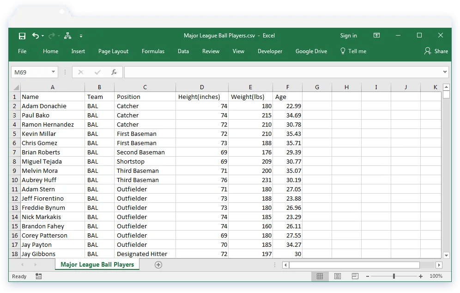
Task: Click the horizontal scrollbar right arrow
Action: pos(439,265)
